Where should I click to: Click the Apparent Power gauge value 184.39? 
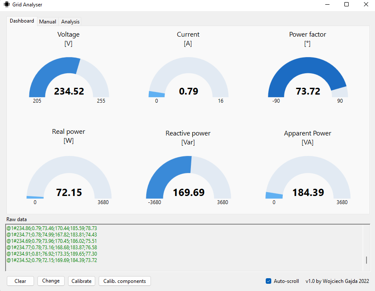point(308,193)
